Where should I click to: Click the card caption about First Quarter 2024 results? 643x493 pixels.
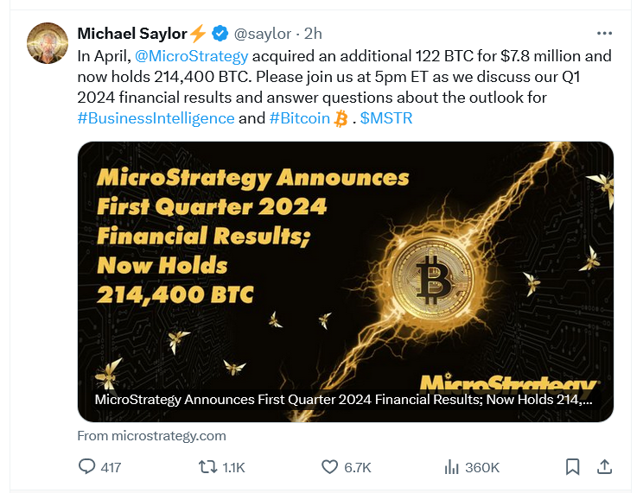click(344, 400)
